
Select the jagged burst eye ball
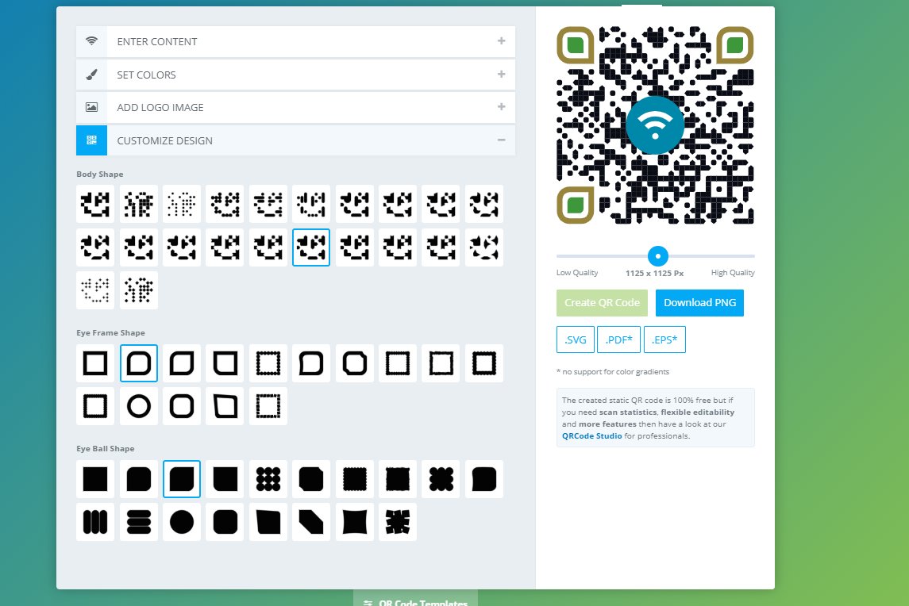pyautogui.click(x=398, y=522)
